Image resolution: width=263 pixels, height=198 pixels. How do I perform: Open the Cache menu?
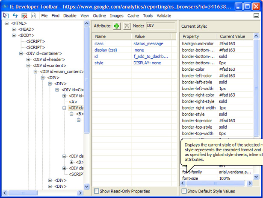[x=133, y=16]
